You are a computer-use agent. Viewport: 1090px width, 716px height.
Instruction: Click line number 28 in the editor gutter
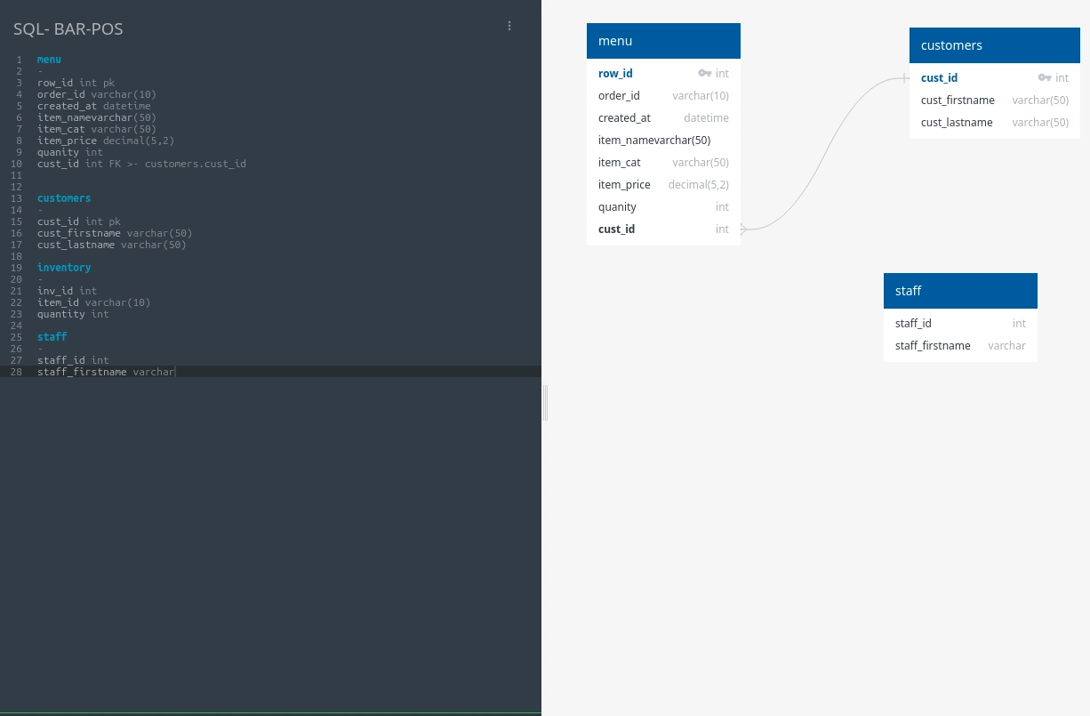click(17, 372)
